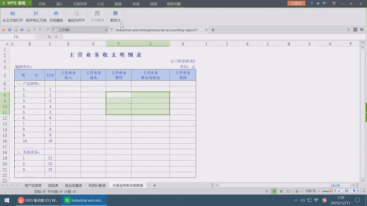Expand the help icon dropdown arrow
Image resolution: width=367 pixels, height=206 pixels.
(x=327, y=3)
